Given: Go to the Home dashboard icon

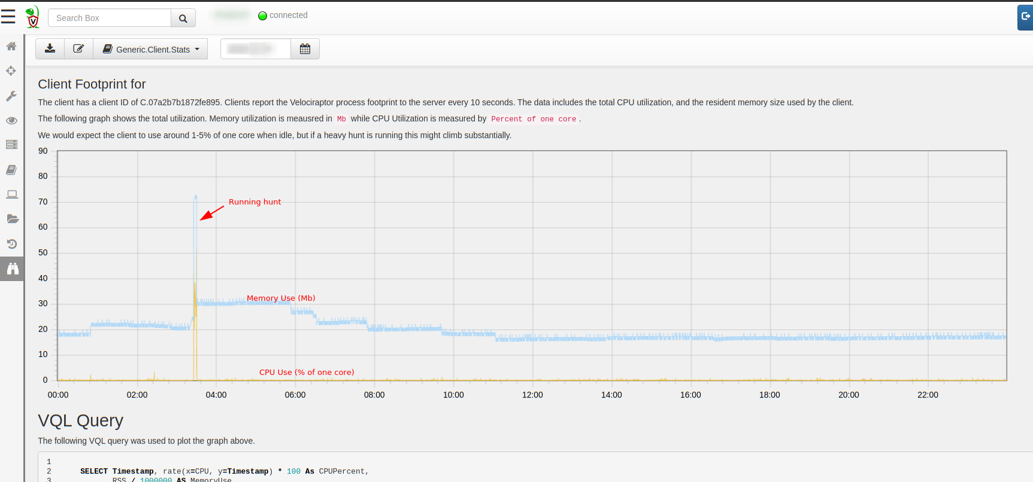Looking at the screenshot, I should [x=11, y=46].
